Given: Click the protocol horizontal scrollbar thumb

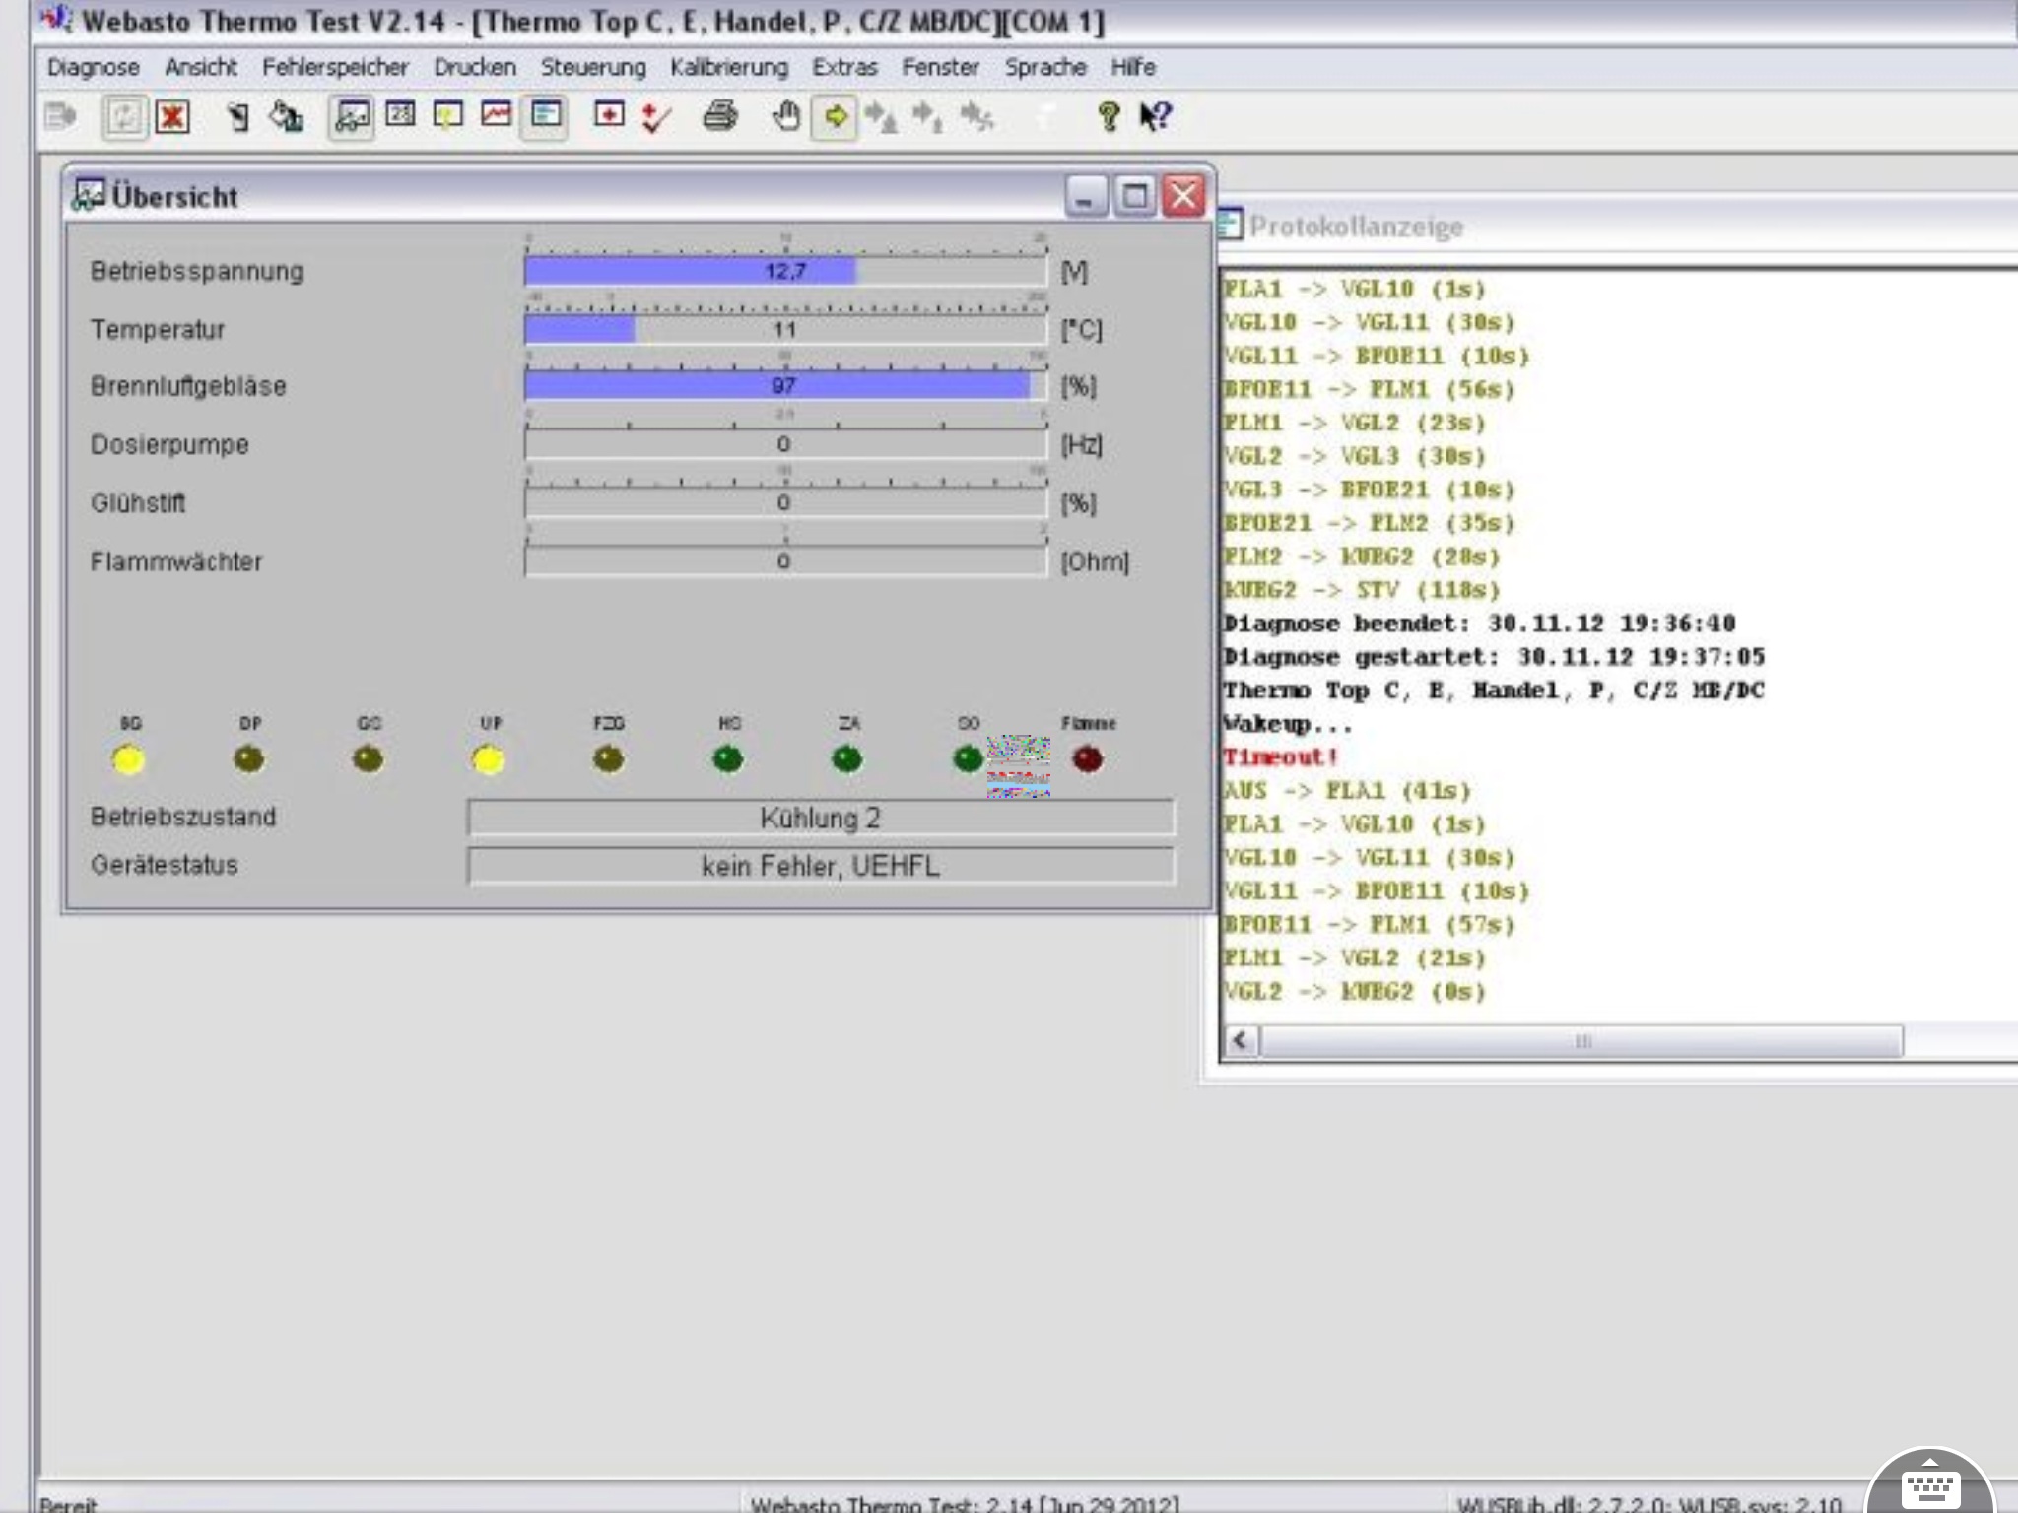Looking at the screenshot, I should (1582, 1040).
